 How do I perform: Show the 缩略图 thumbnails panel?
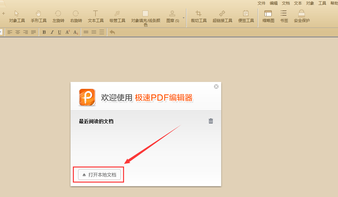(268, 17)
